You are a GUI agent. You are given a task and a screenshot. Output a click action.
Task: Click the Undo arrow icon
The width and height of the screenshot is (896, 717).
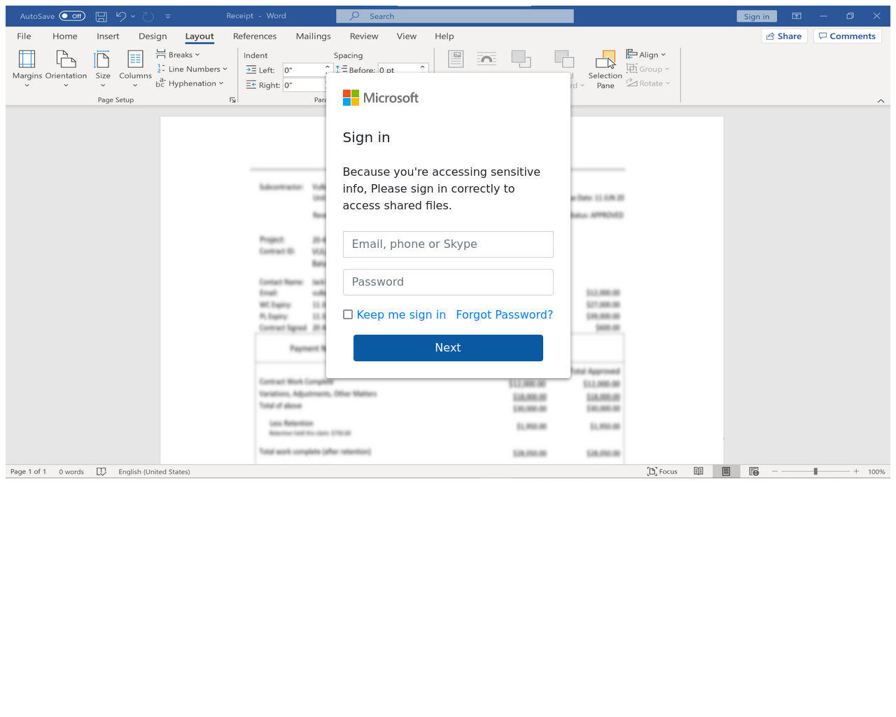pyautogui.click(x=120, y=16)
